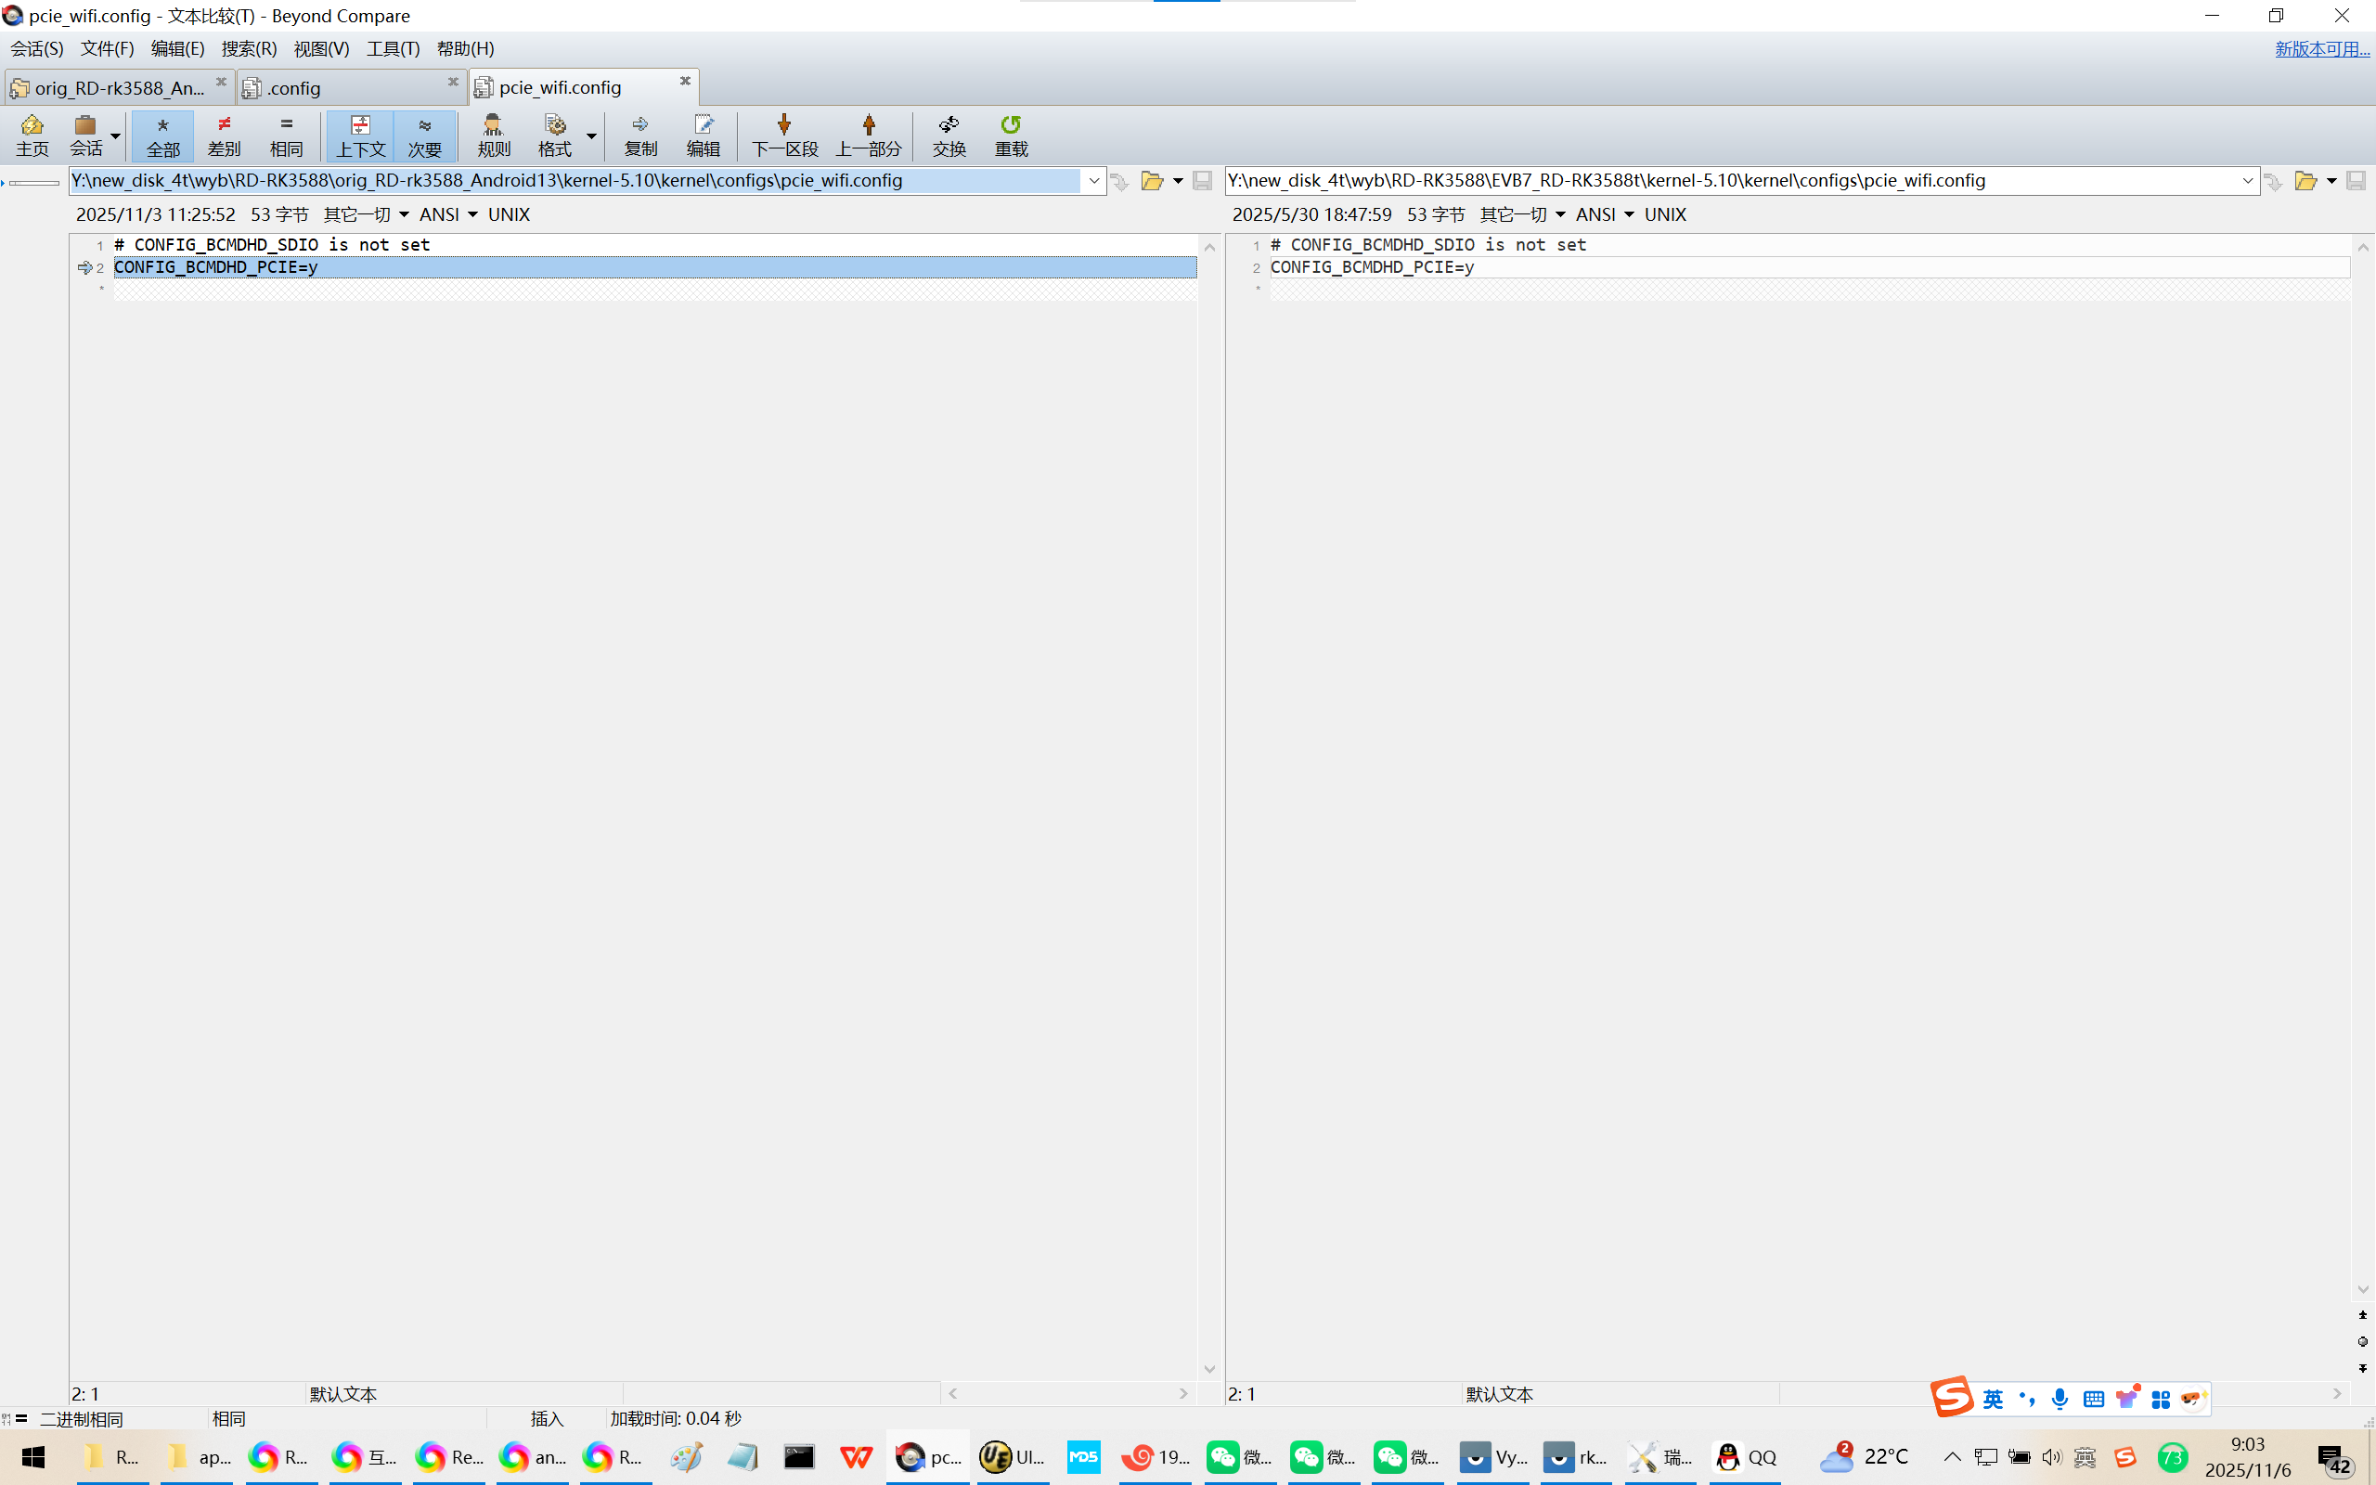Click the Home (主页) toolbar icon
This screenshot has width=2376, height=1485.
coord(32,136)
